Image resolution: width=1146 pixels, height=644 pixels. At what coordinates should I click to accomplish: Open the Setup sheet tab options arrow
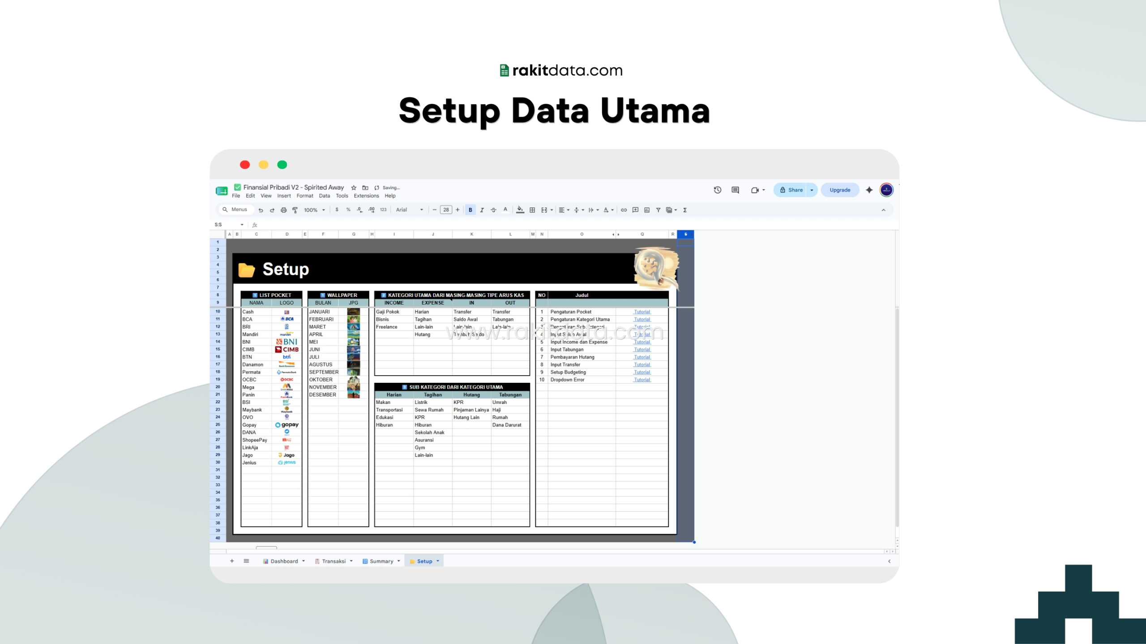click(x=438, y=561)
